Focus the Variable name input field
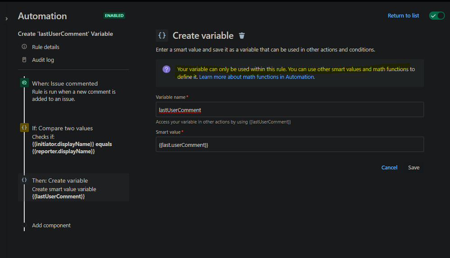 290,109
